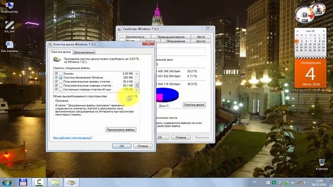333x187 pixels.
Task: Open the Как извлечь Word document icon
Action: [x=9, y=47]
